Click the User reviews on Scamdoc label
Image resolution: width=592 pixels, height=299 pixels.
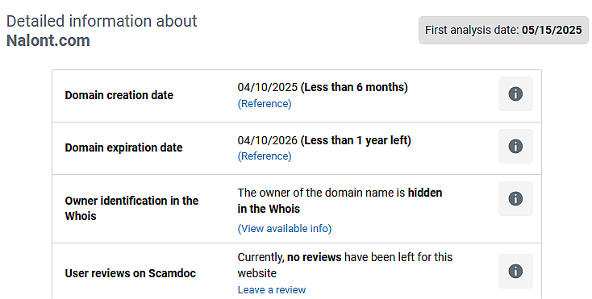(x=130, y=273)
